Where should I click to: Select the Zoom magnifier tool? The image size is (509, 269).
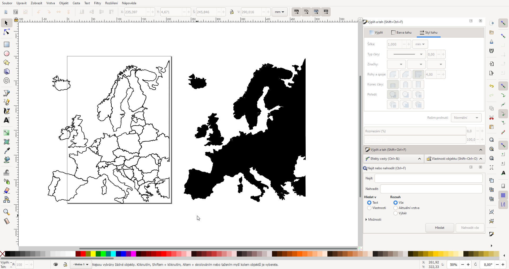point(7,212)
